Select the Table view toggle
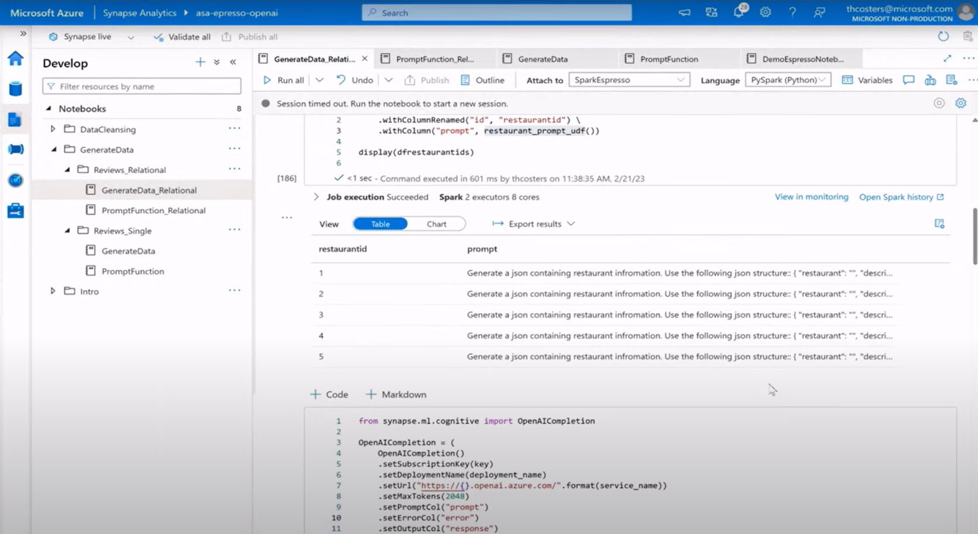This screenshot has height=534, width=978. 380,224
